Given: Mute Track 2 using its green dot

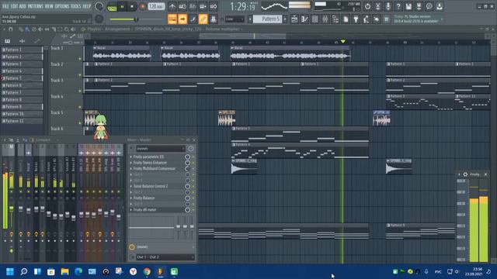Looking at the screenshot, I should click(80, 75).
